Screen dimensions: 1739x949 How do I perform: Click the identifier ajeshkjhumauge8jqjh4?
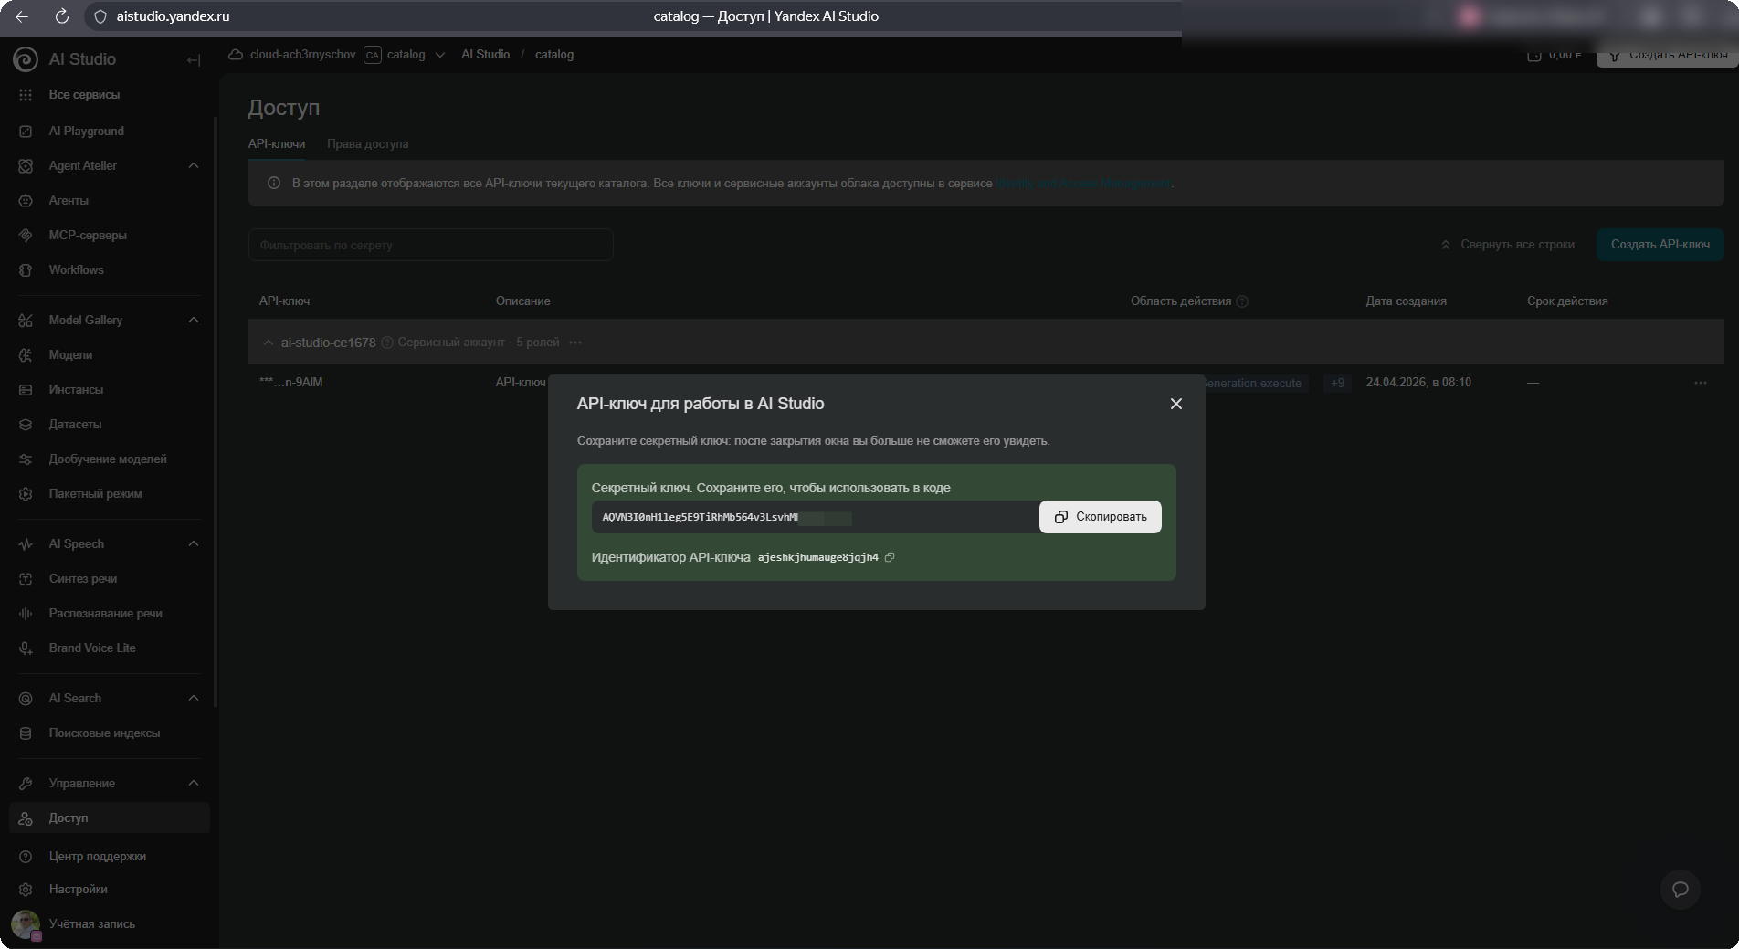pos(817,557)
